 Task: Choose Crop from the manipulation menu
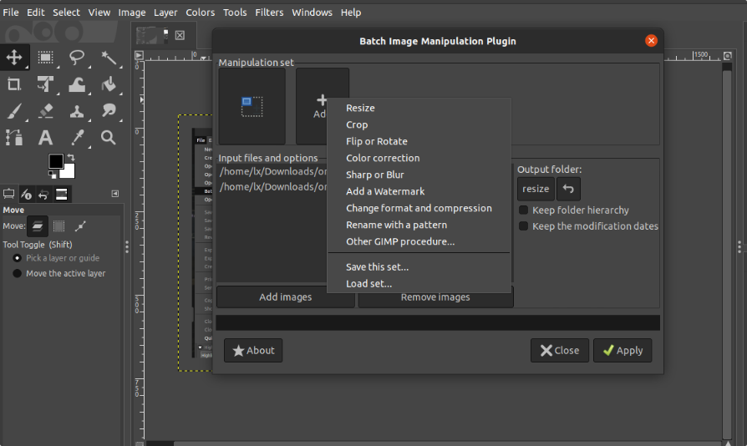[419, 124]
